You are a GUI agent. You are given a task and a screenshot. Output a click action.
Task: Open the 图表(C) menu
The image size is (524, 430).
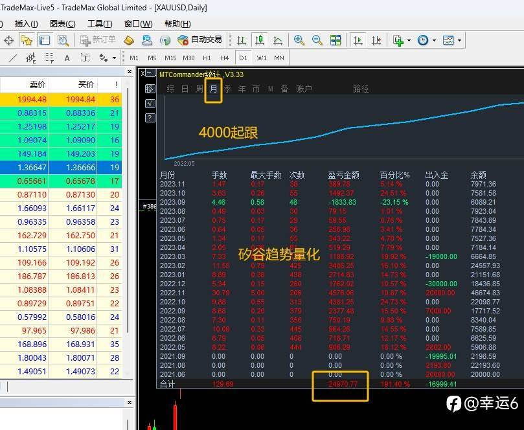[62, 24]
